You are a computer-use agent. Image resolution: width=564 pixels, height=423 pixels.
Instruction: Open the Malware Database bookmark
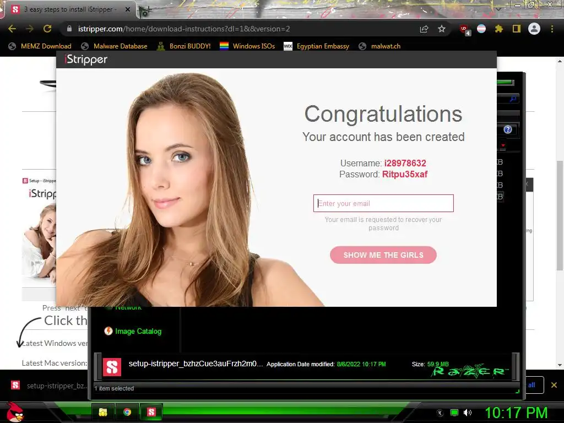114,46
